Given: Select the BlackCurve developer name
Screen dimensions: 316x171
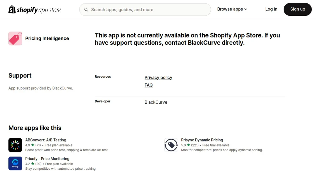Looking at the screenshot, I should click(x=156, y=102).
